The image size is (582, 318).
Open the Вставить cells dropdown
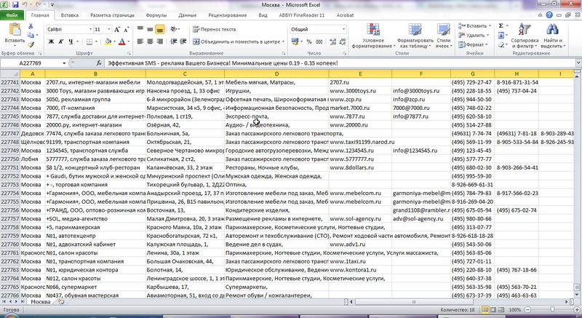pos(474,26)
